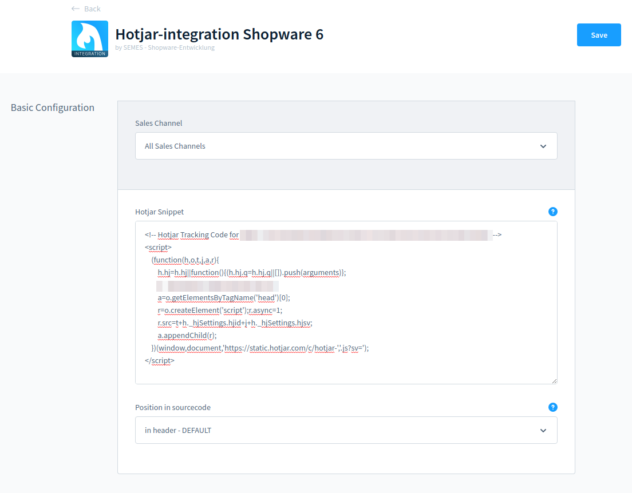
Task: Click the '<!-- Hotjar Tracking Code for' line
Action: click(x=192, y=235)
